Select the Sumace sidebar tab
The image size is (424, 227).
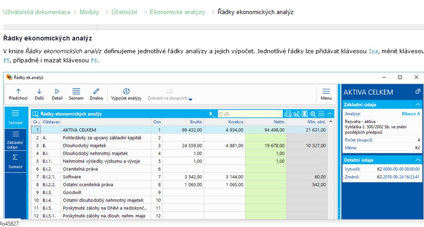click(x=15, y=161)
